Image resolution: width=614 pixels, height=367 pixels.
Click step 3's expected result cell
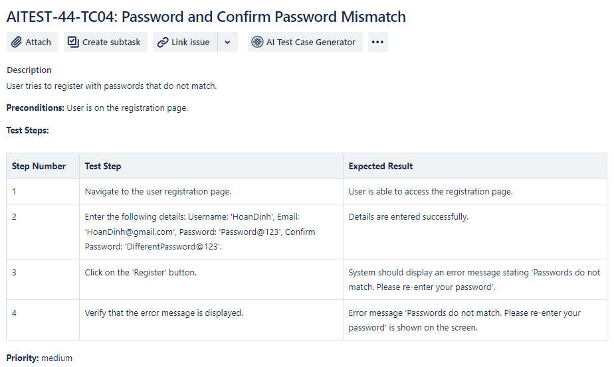pyautogui.click(x=474, y=279)
